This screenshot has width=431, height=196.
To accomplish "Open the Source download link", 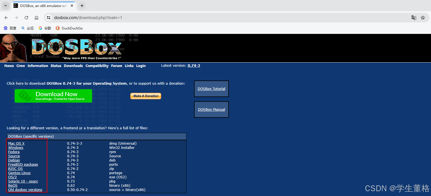I will tap(14, 156).
